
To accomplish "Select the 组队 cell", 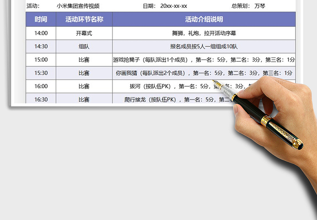I will [84, 46].
